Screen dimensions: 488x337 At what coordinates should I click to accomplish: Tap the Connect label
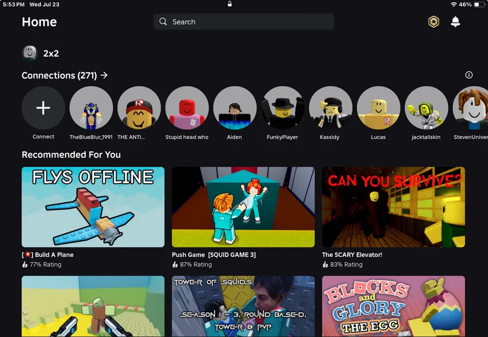tap(43, 137)
